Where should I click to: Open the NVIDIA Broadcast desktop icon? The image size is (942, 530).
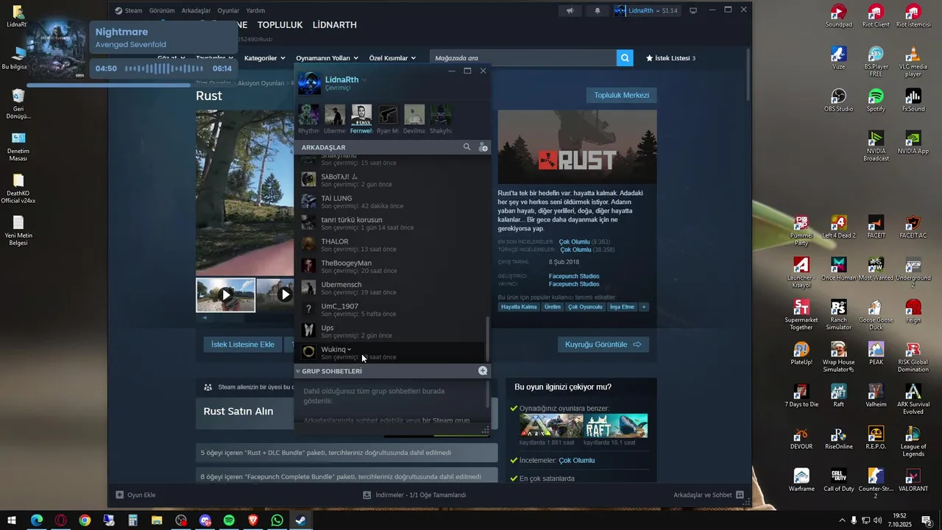click(876, 146)
